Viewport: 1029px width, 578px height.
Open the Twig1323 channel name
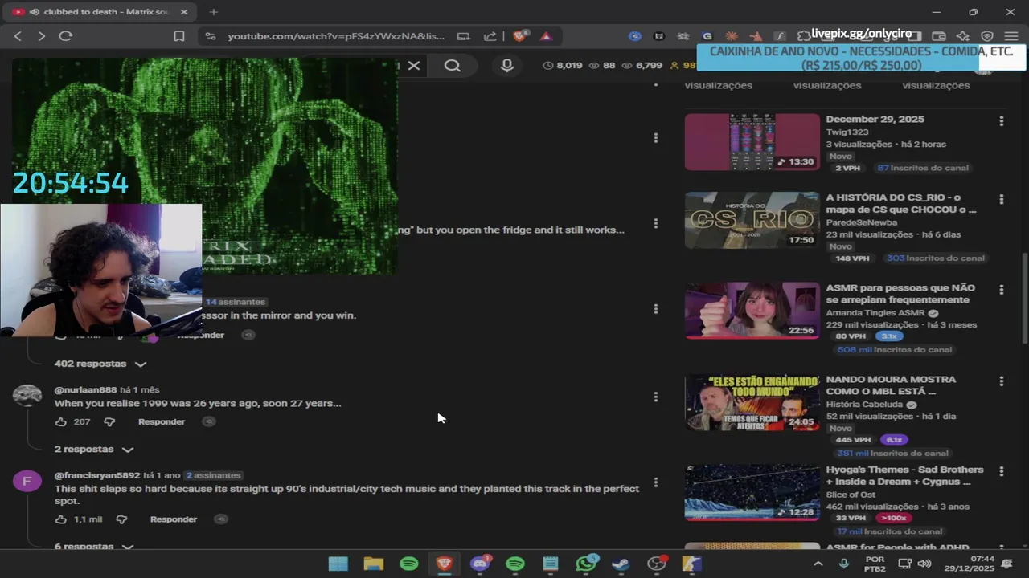tap(847, 132)
